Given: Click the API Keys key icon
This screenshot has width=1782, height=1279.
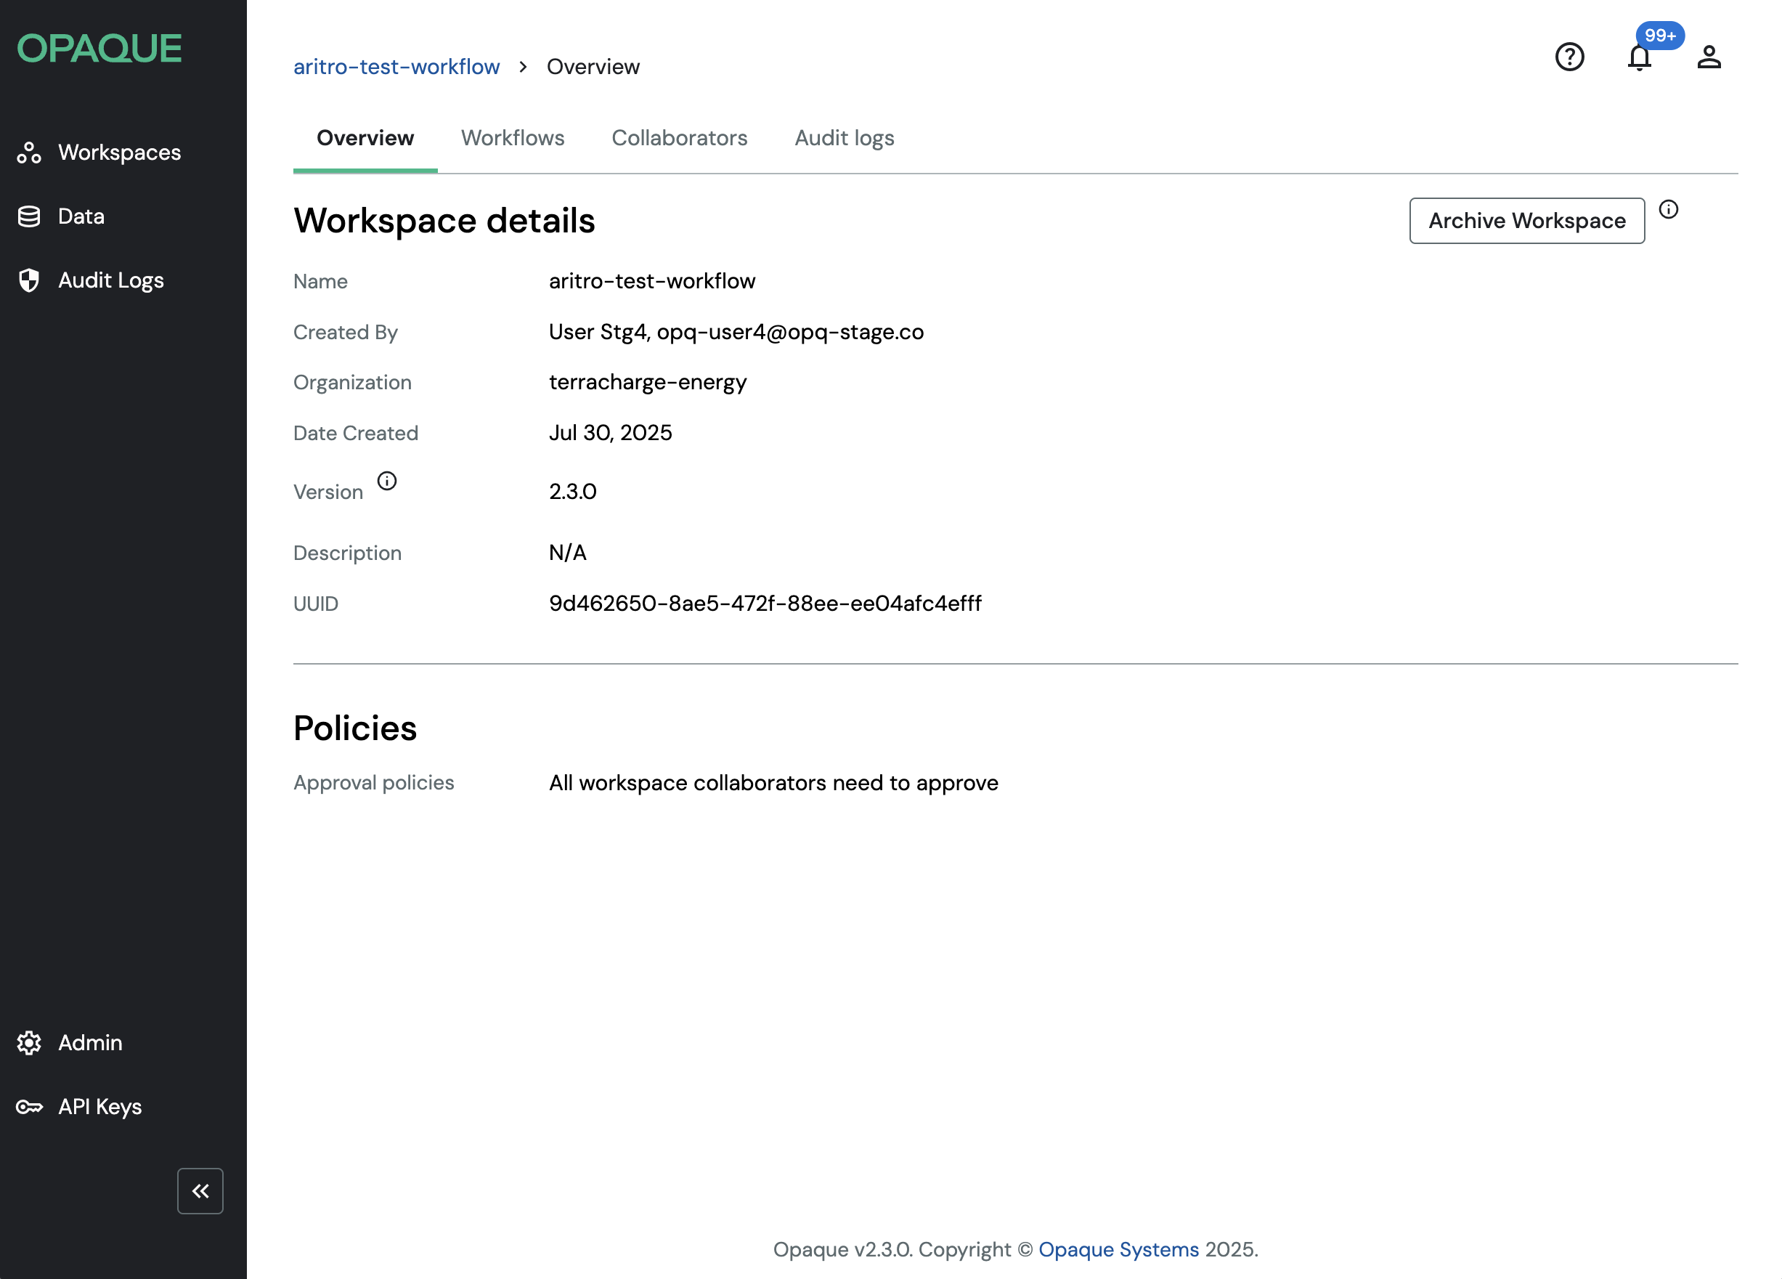Looking at the screenshot, I should [x=29, y=1107].
